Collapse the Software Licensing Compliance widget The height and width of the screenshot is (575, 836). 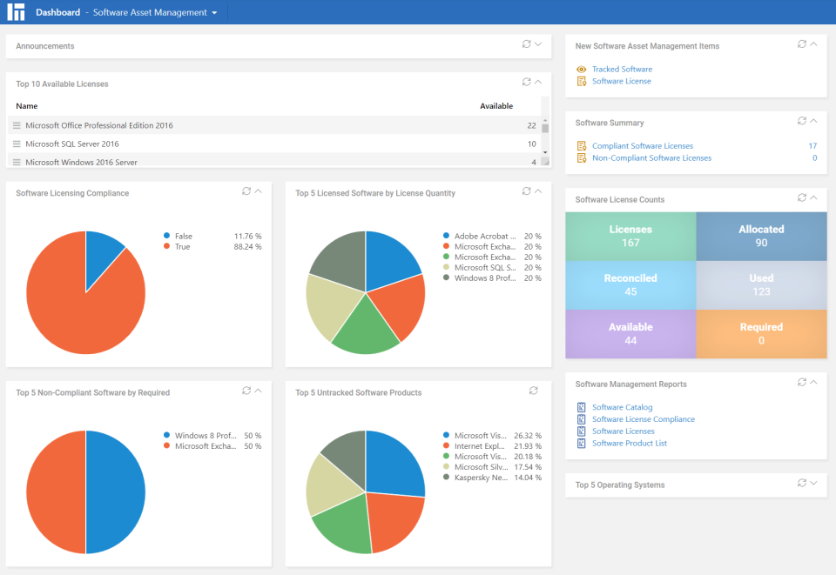258,191
